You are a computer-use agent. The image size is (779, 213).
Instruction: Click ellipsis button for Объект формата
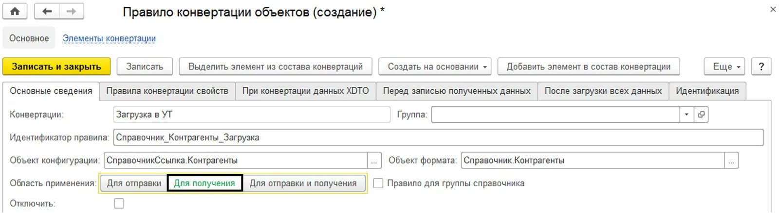731,161
